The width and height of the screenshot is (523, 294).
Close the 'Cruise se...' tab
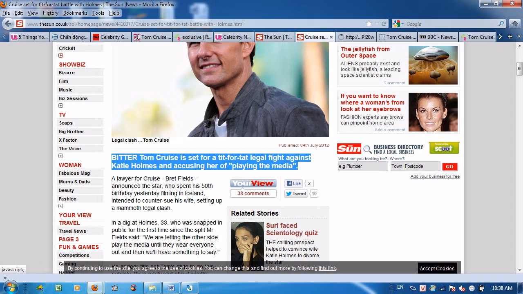tap(331, 37)
